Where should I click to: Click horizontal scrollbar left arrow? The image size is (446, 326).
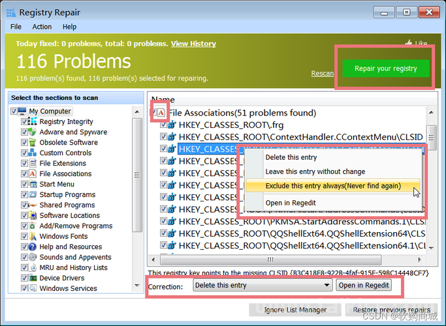(x=153, y=259)
